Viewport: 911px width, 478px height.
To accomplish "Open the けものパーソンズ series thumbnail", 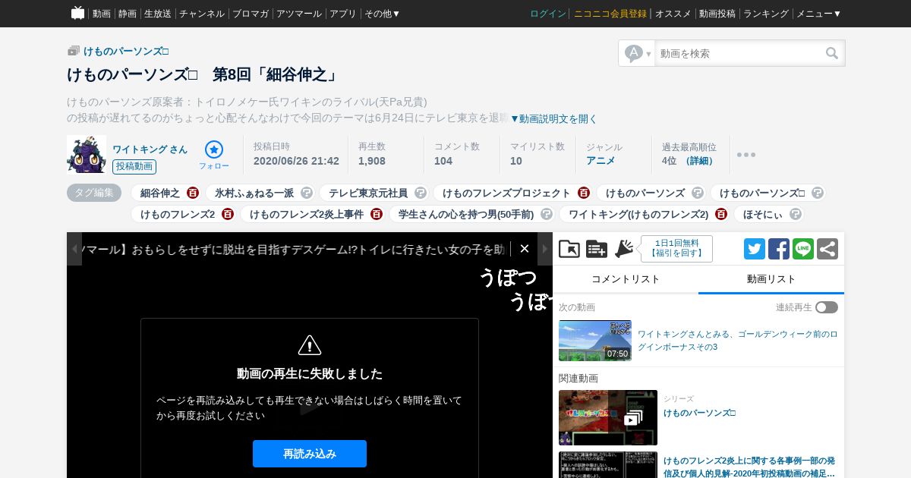I will [x=608, y=417].
